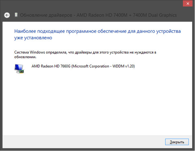Image resolution: width=195 pixels, height=151 pixels.
Task: Click the text 'Система Windows определила'
Action: coord(41,52)
